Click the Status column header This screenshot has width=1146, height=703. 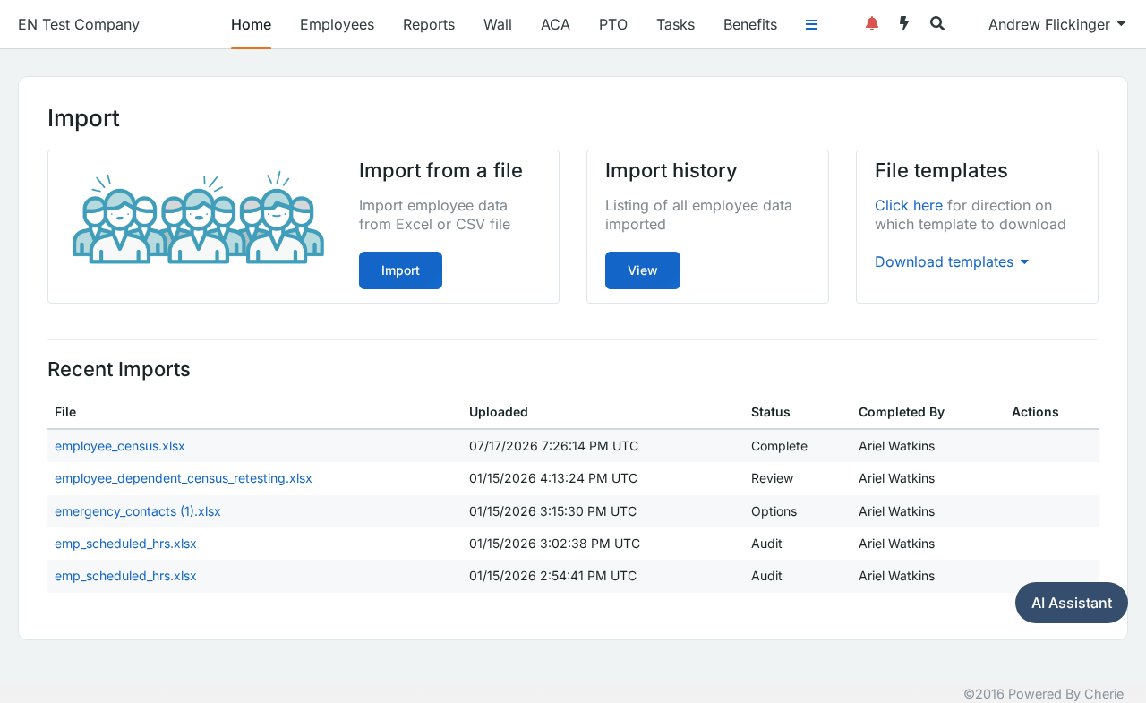(x=771, y=412)
